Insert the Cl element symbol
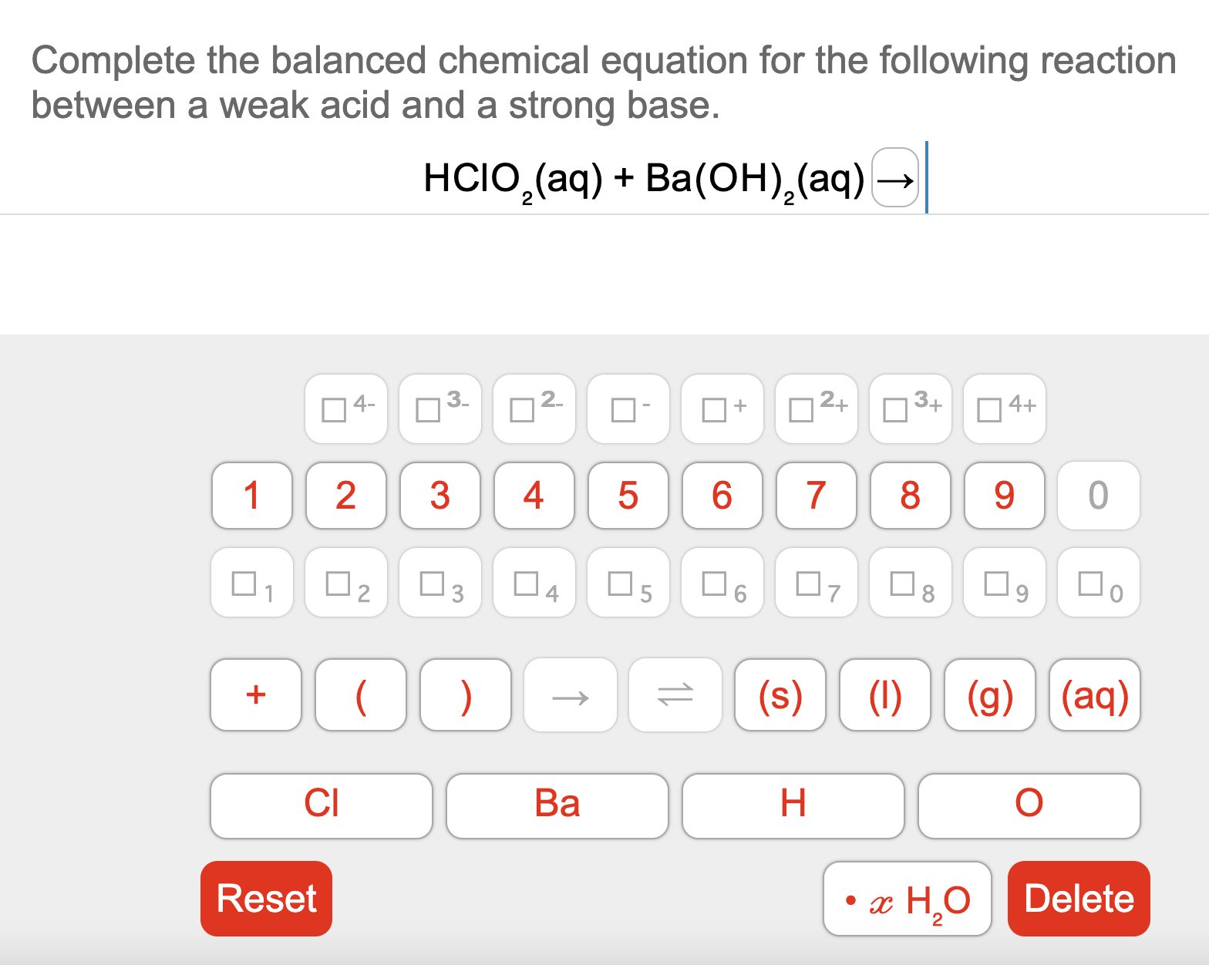Image resolution: width=1209 pixels, height=965 pixels. point(322,805)
